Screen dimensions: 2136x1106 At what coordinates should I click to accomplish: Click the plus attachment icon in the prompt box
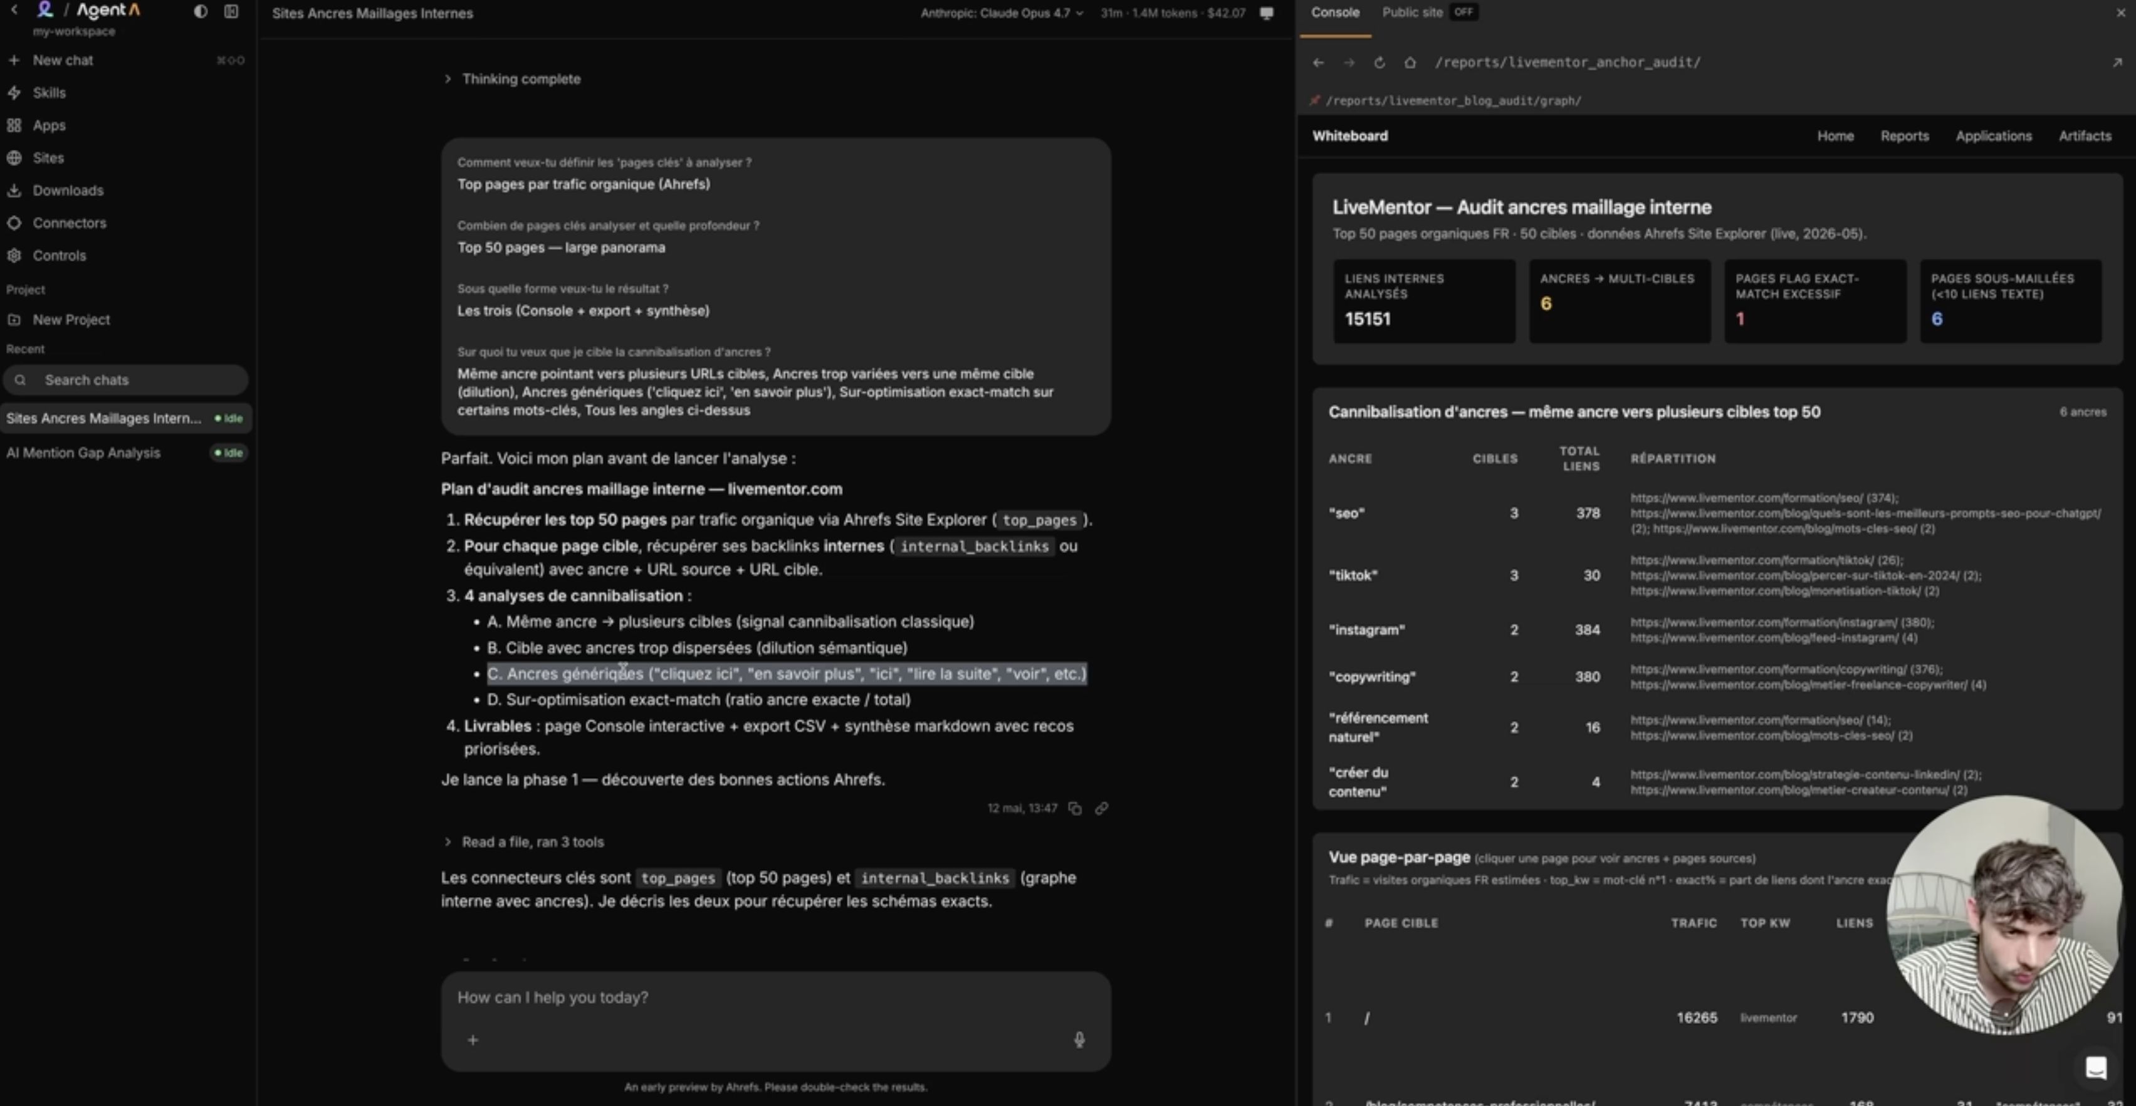pos(473,1040)
